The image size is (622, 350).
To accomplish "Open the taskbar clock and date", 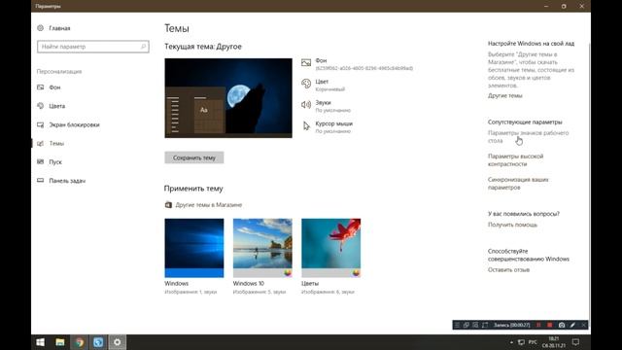I will 554,342.
